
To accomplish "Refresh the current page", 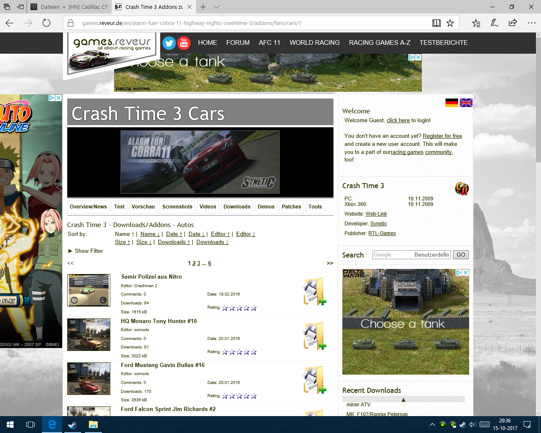I will [x=46, y=23].
